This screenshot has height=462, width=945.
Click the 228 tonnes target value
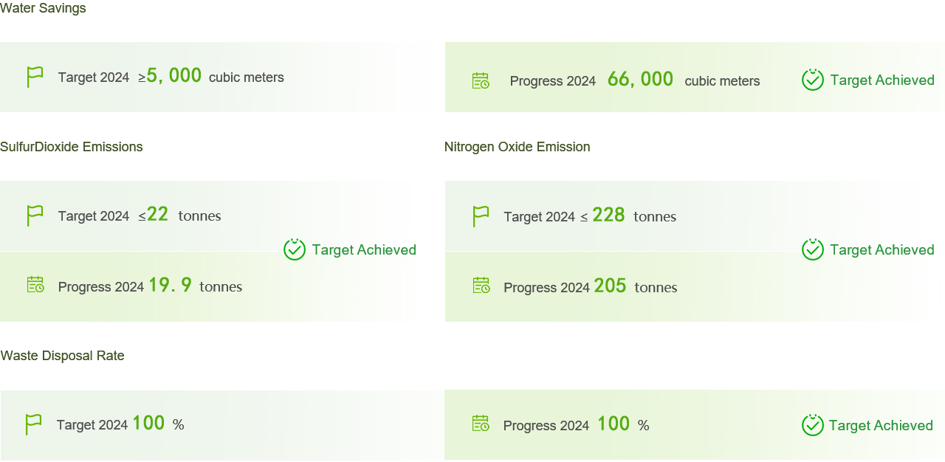pyautogui.click(x=634, y=216)
